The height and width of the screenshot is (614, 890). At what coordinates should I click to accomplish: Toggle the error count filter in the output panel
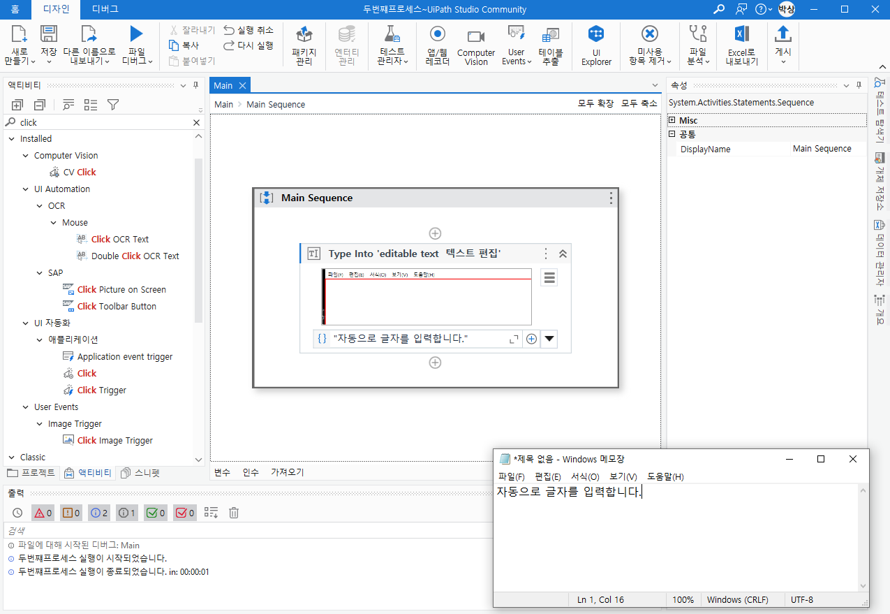pos(43,513)
